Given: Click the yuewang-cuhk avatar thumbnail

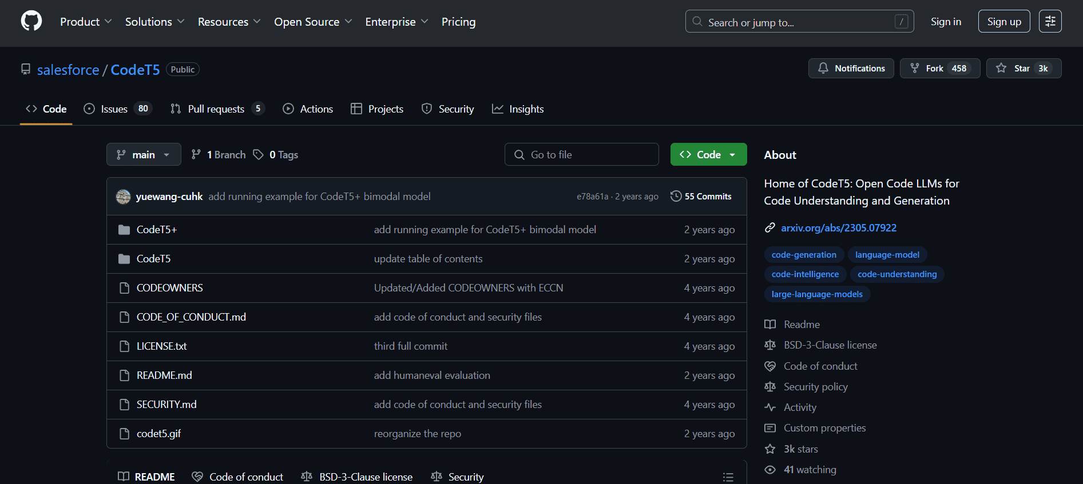Looking at the screenshot, I should tap(123, 197).
